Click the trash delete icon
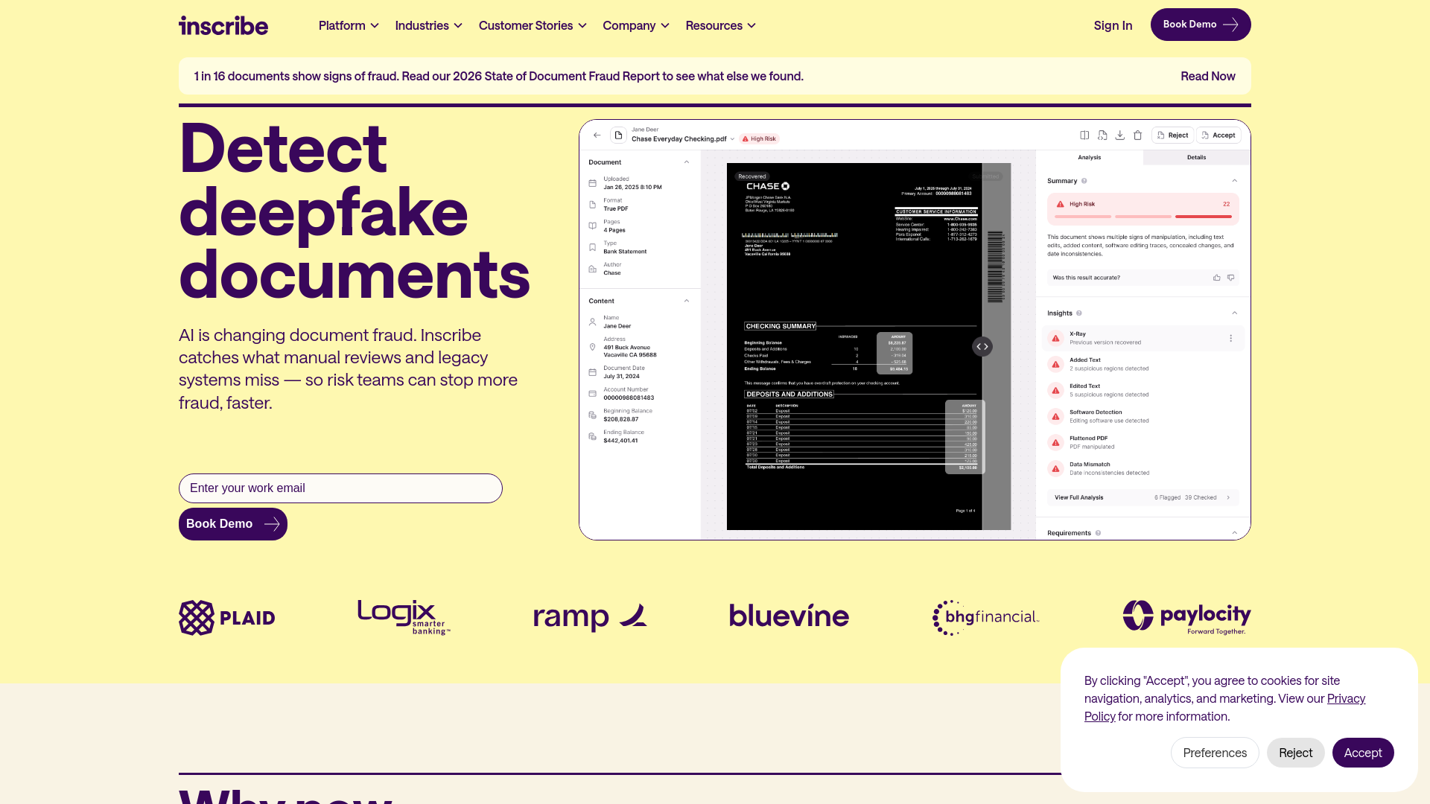This screenshot has height=804, width=1430. (1137, 135)
